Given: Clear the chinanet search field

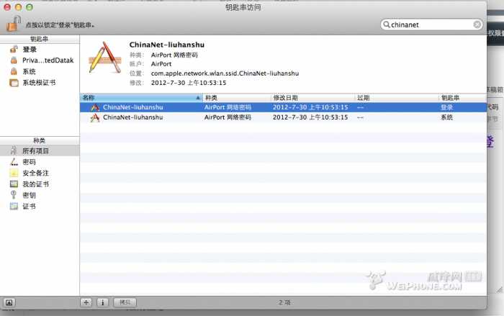Looking at the screenshot, I should click(x=477, y=24).
